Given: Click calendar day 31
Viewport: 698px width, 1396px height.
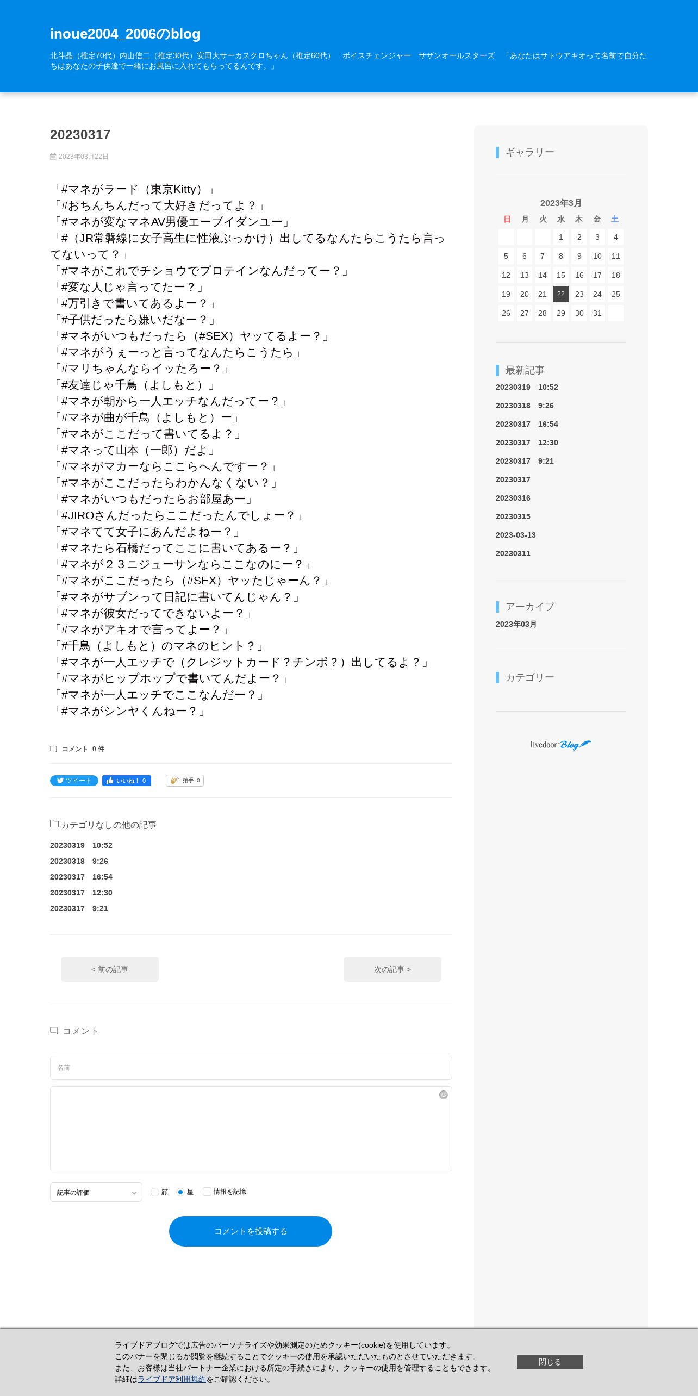Looking at the screenshot, I should tap(597, 313).
